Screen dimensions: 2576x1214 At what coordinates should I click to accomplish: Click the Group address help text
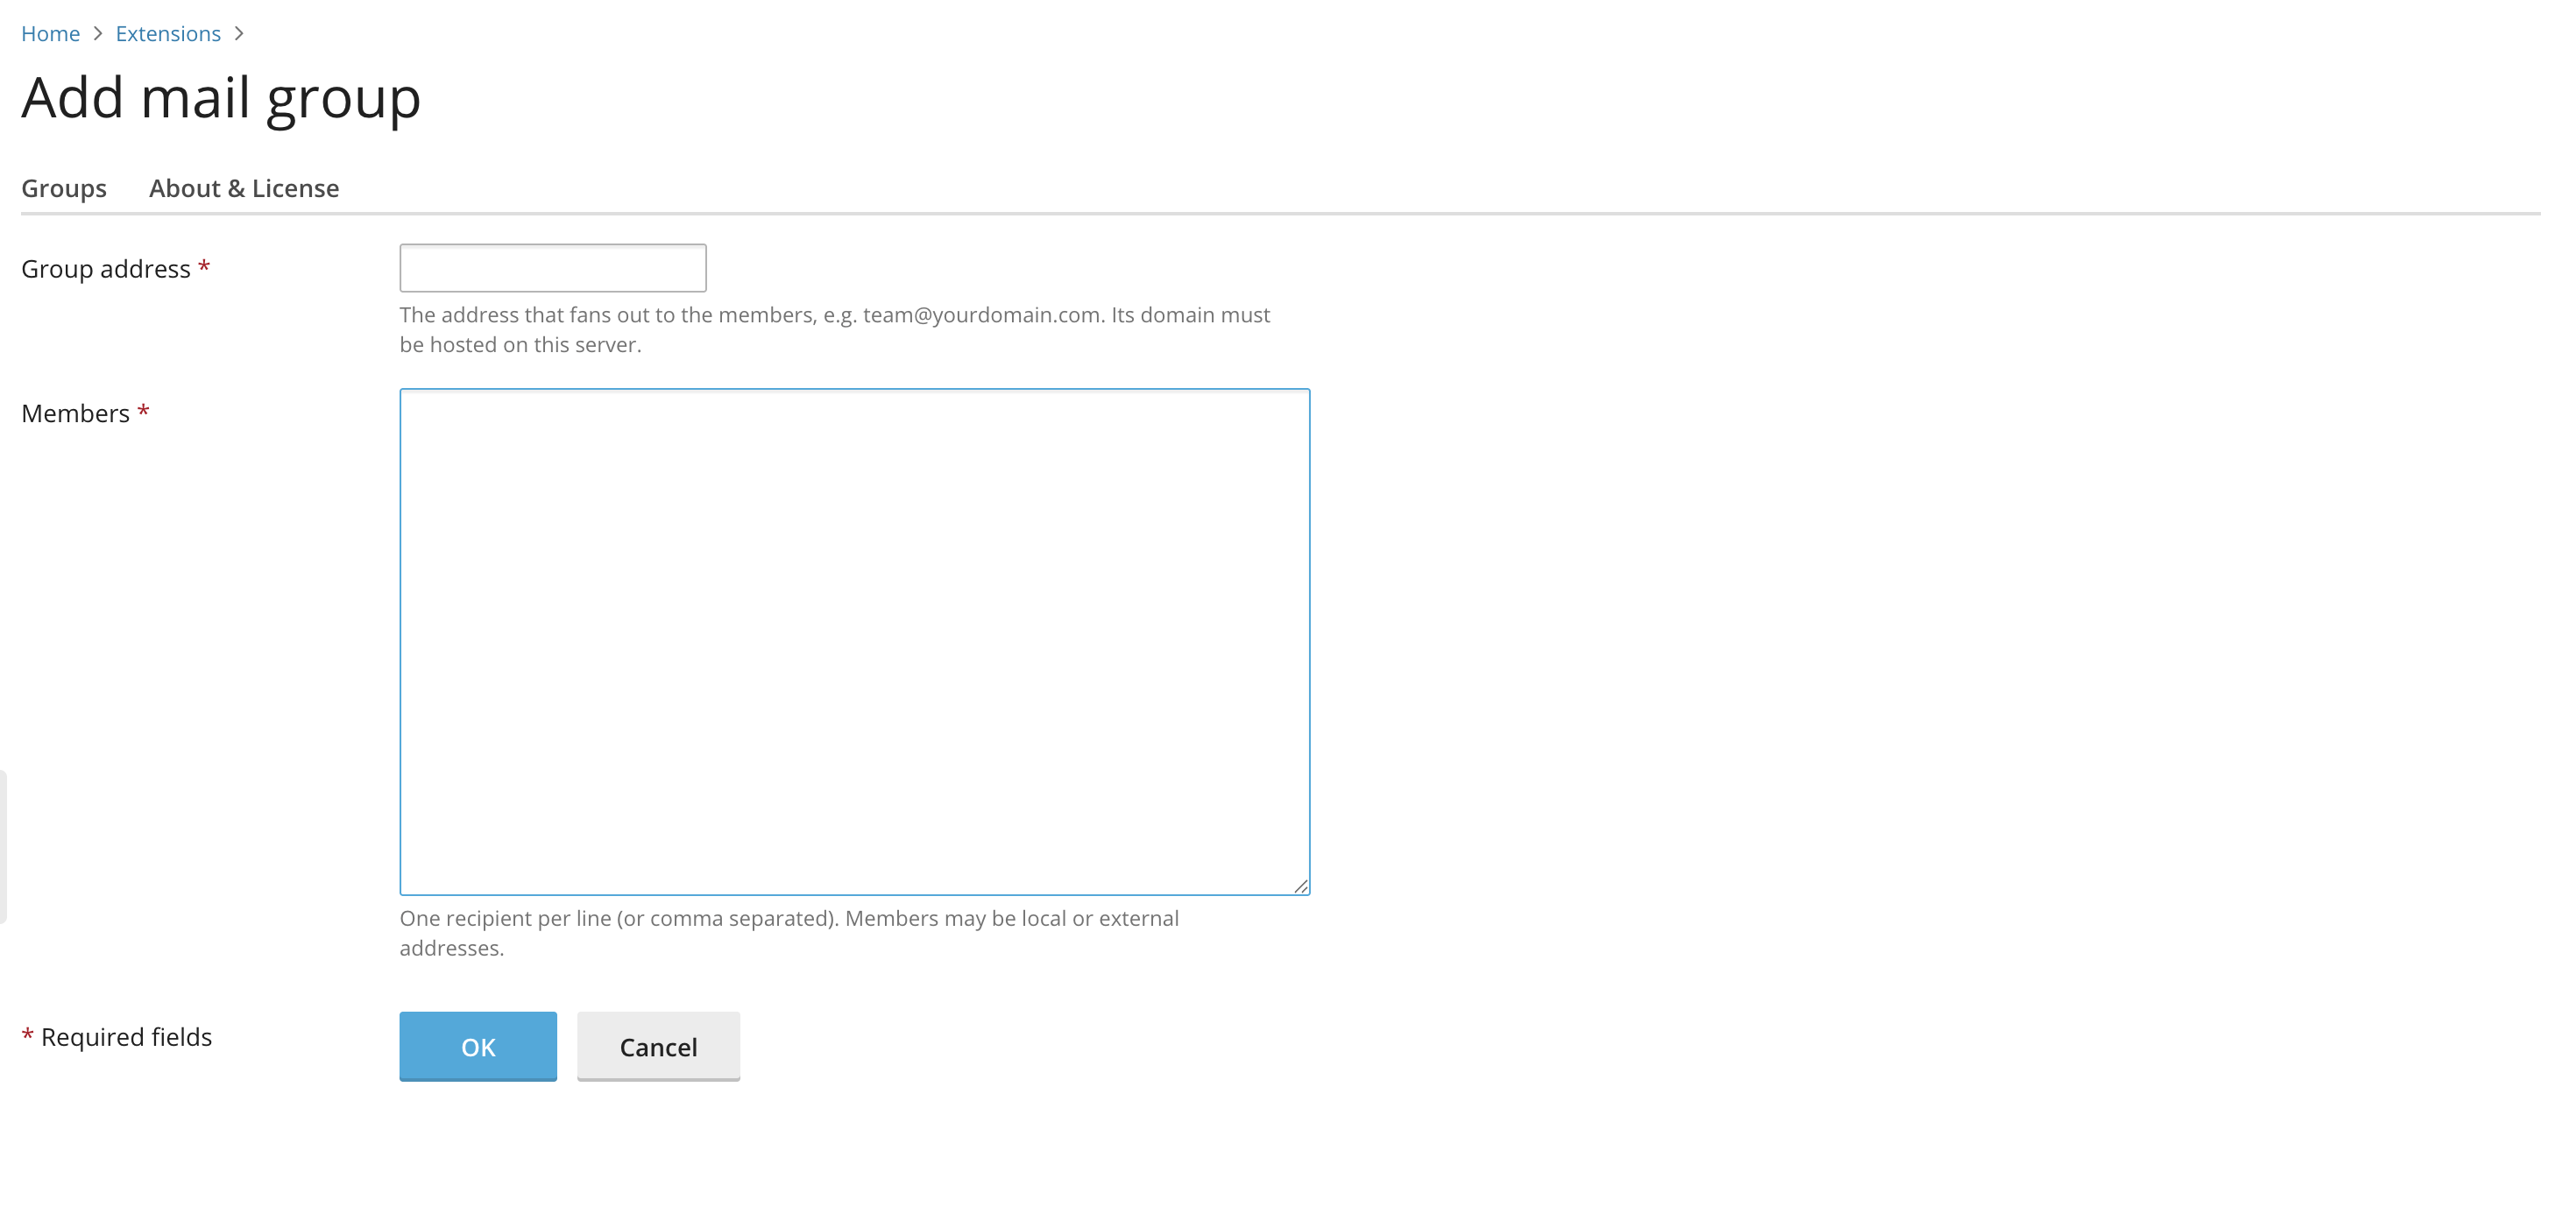point(835,329)
